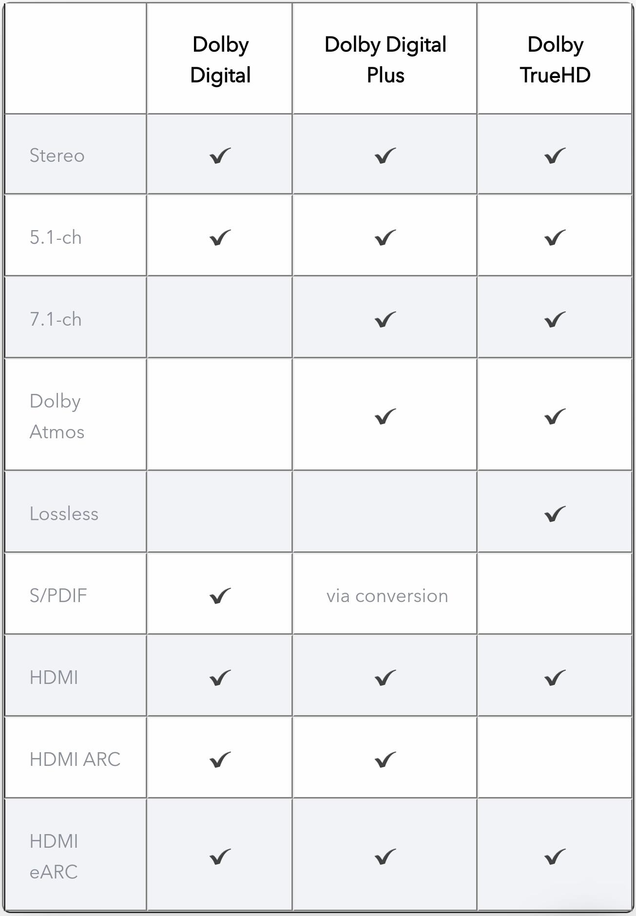Click the 5.1-ch checkmark under Dolby TrueHD
This screenshot has width=636, height=916.
[x=555, y=238]
